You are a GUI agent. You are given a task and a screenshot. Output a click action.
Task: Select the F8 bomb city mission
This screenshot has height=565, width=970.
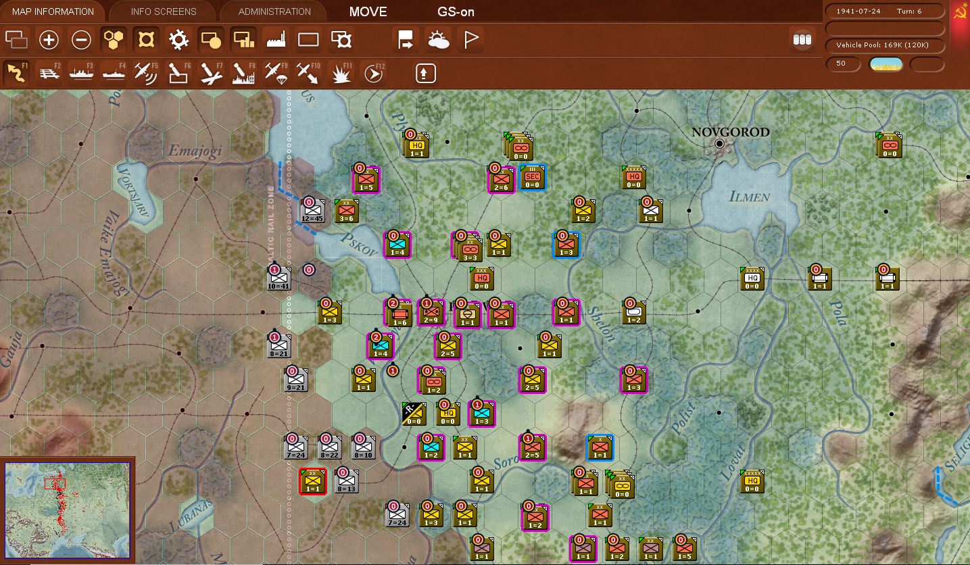tap(243, 72)
